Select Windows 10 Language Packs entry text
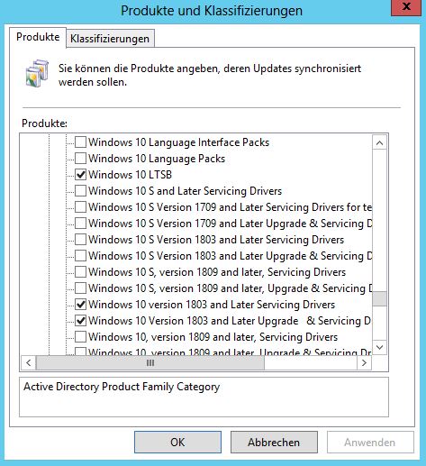426x466 pixels. click(x=157, y=159)
